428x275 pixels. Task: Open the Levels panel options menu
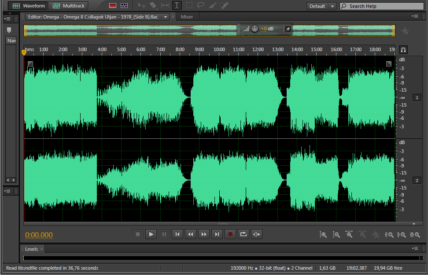coord(415,248)
